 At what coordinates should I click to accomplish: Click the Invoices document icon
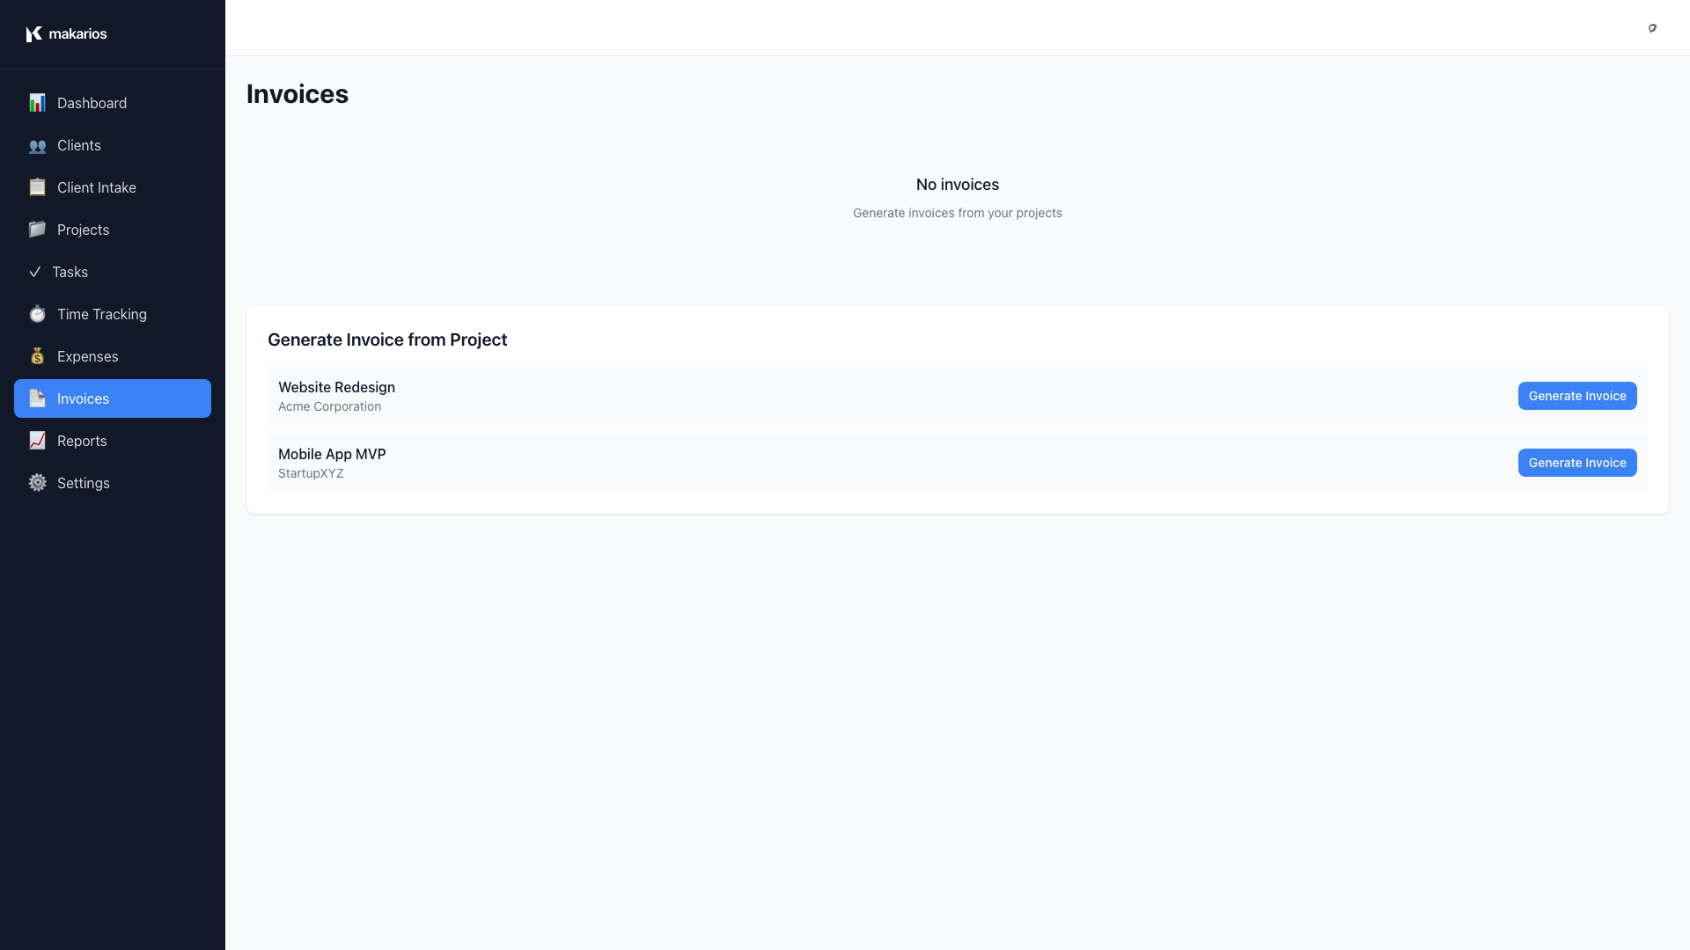coord(37,398)
